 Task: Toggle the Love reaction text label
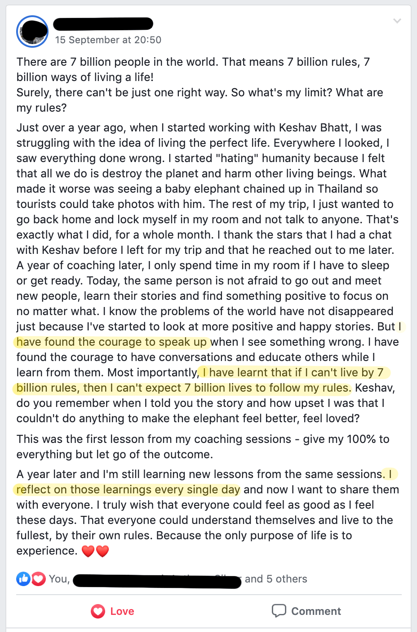[x=122, y=611]
